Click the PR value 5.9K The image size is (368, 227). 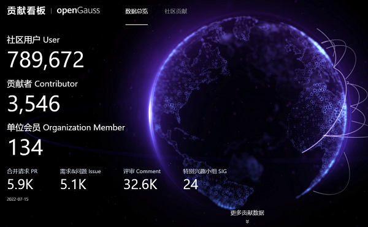[20, 184]
